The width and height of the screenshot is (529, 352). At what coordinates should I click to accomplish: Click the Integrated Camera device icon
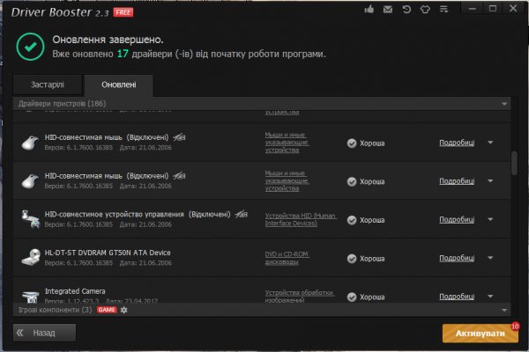click(x=31, y=296)
